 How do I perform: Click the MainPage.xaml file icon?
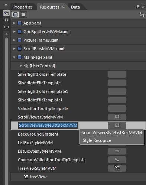pyautogui.click(x=19, y=57)
